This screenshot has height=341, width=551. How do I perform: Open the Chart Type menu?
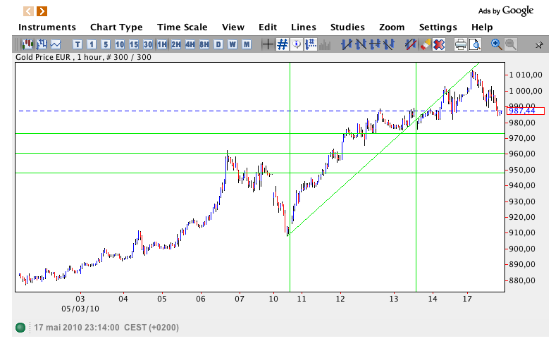(116, 27)
